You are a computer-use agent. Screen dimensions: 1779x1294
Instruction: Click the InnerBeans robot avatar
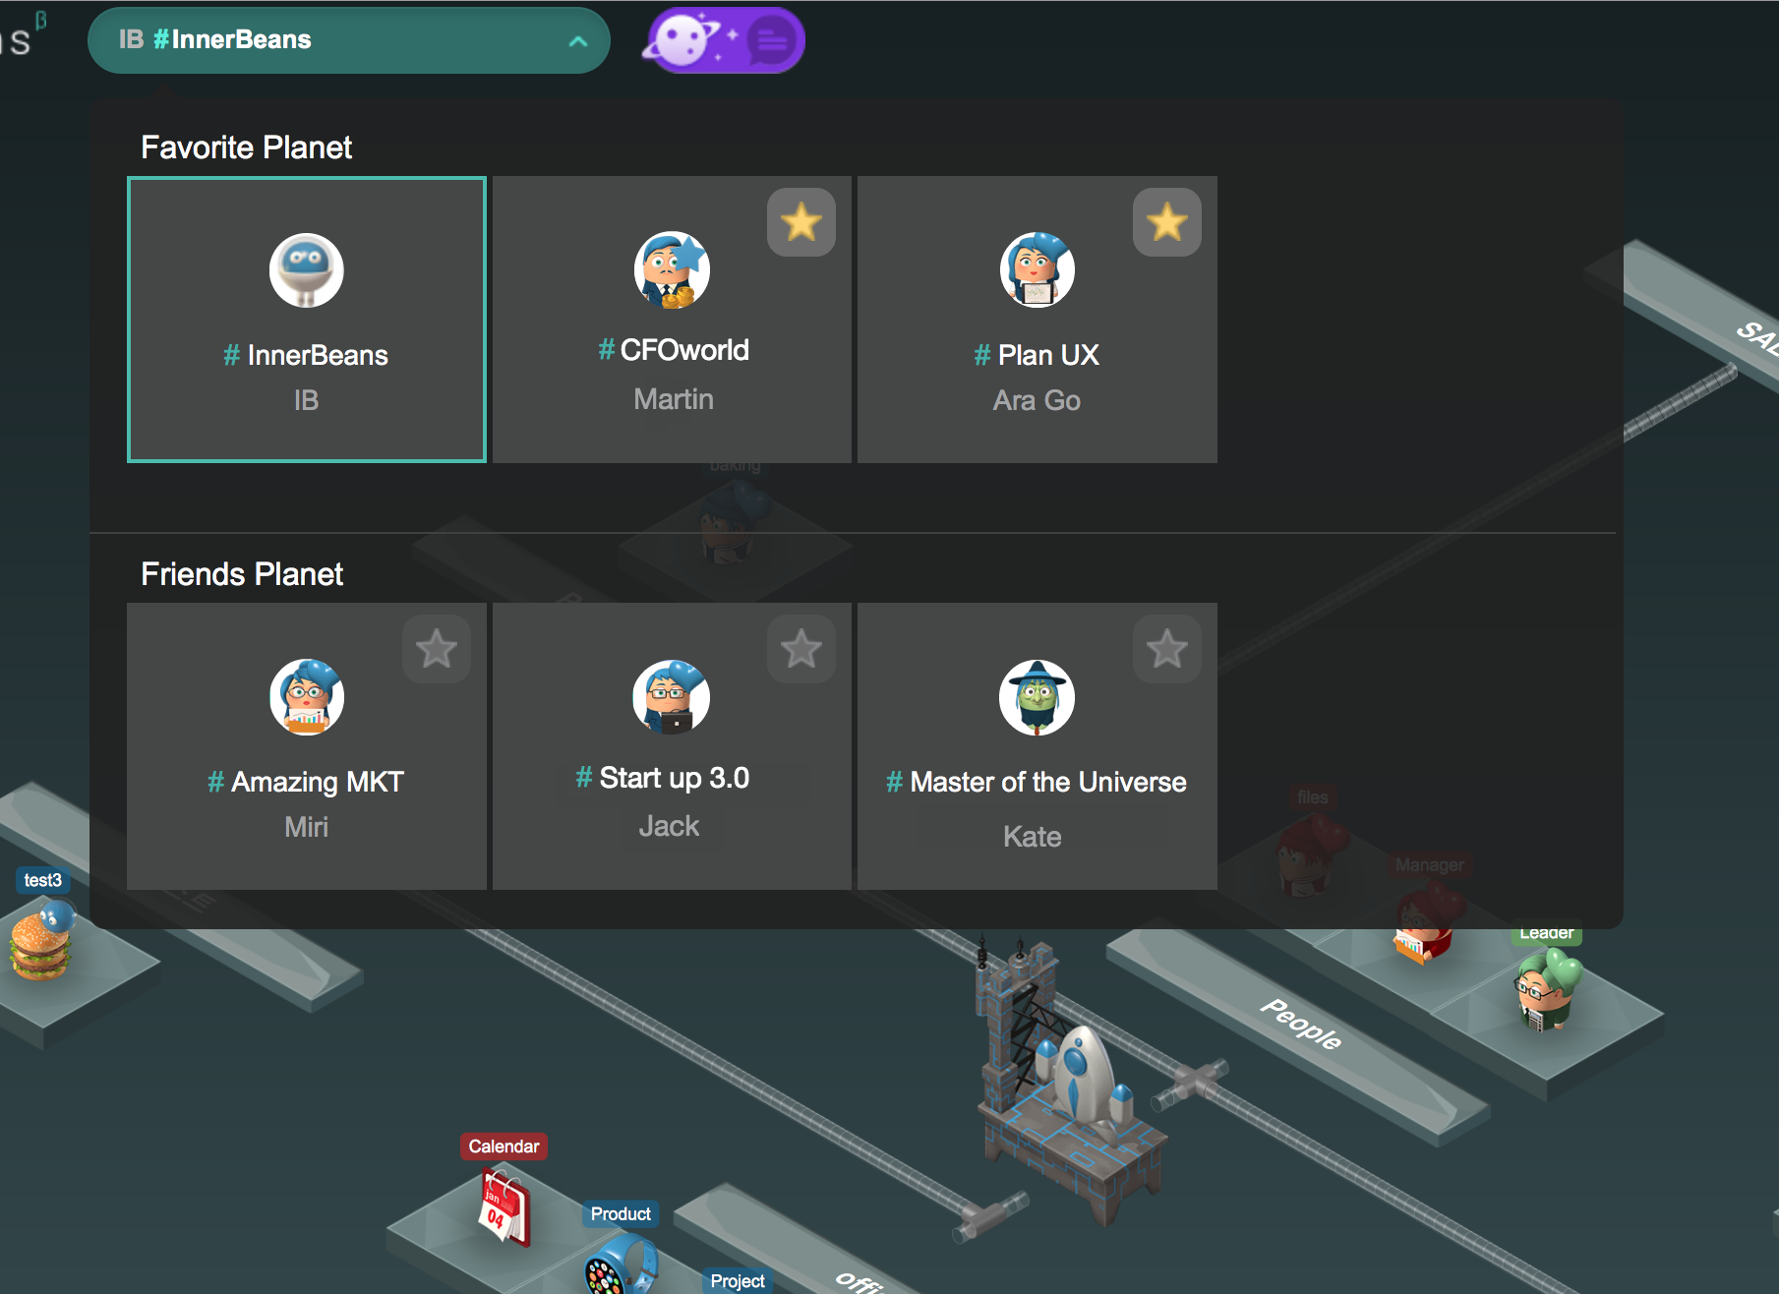click(307, 270)
